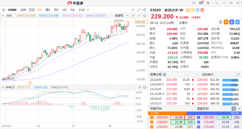Screen dimensions: 242x129
Task: Open MA indicator settings gear
Action: click(145, 16)
